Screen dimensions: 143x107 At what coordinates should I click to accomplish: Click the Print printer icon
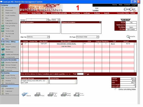[x=37, y=94]
